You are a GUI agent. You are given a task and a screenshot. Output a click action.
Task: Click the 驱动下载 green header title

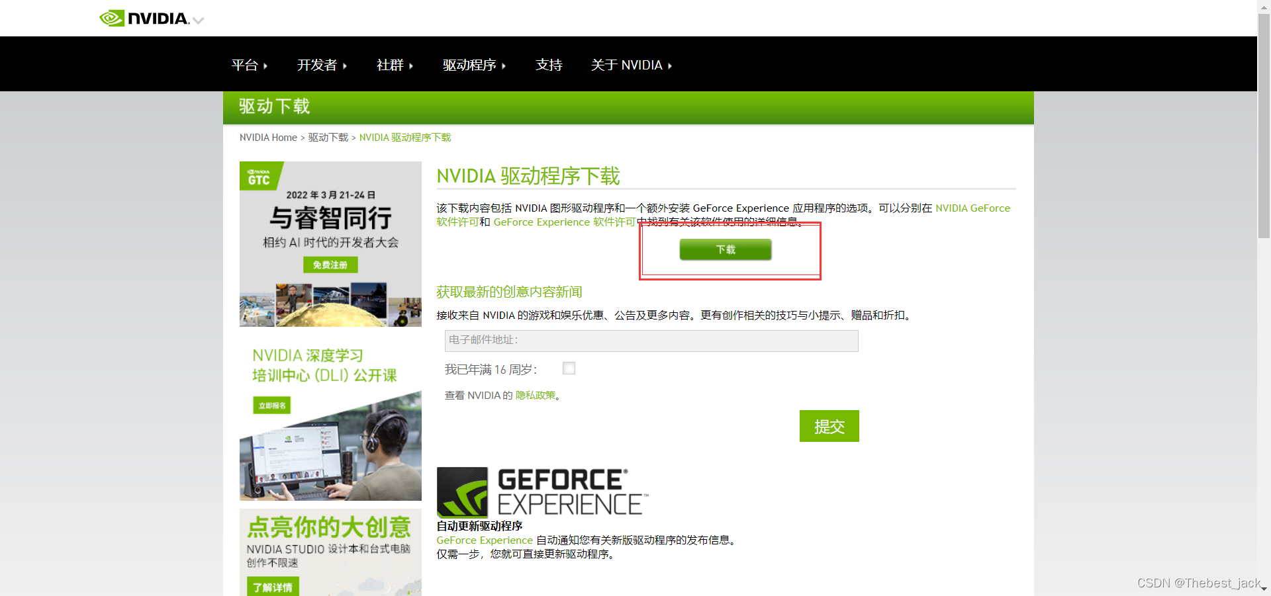274,106
